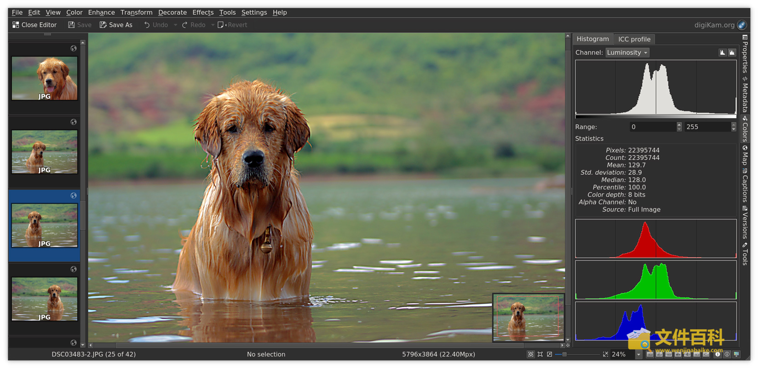
Task: Open the Decorate menu
Action: [x=172, y=12]
